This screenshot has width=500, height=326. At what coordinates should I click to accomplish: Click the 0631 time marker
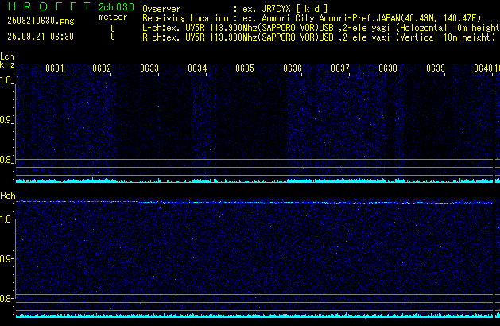point(55,68)
